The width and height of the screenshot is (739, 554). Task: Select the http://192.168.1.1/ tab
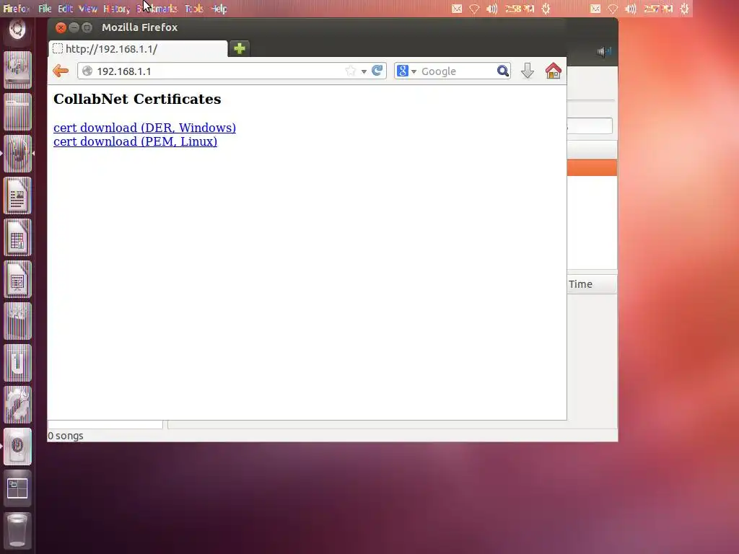138,48
